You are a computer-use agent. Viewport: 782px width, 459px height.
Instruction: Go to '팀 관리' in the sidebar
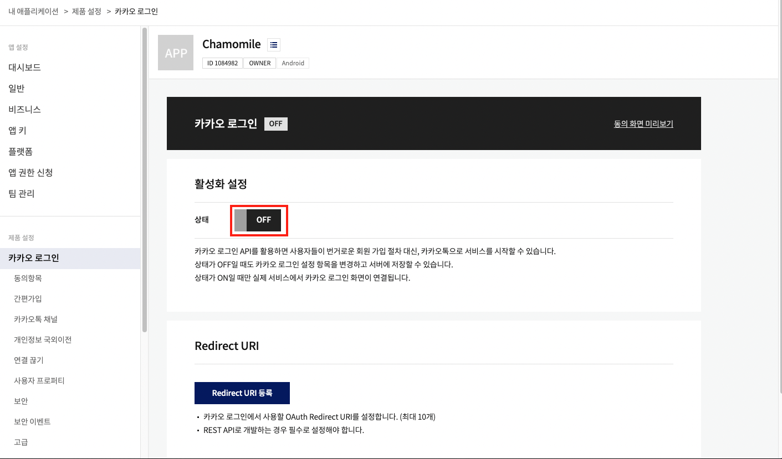point(22,194)
